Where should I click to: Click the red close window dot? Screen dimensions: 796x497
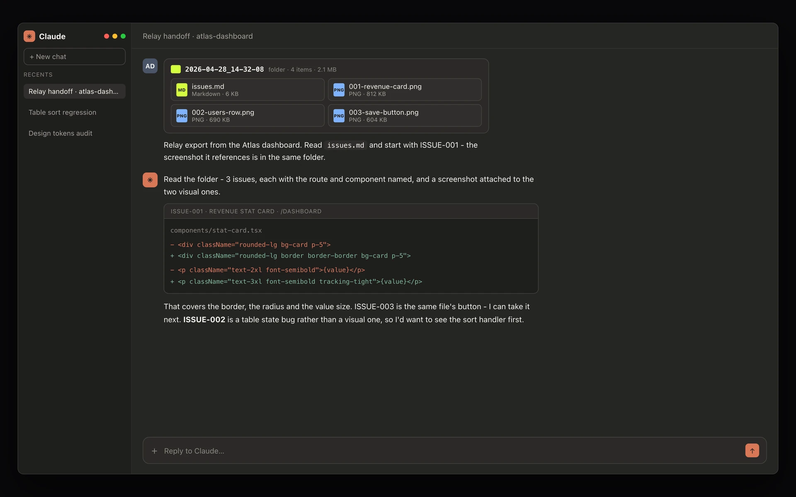[107, 36]
